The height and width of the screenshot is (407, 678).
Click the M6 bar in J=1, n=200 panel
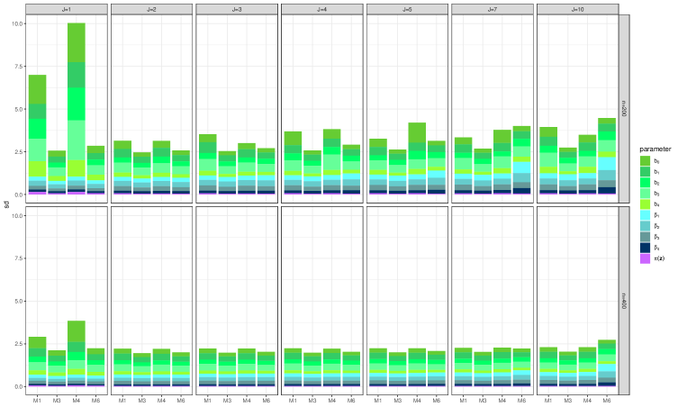coord(95,170)
